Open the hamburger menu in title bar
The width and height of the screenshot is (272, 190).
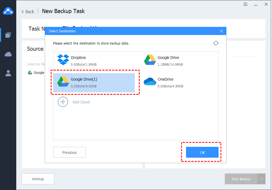[x=245, y=4]
